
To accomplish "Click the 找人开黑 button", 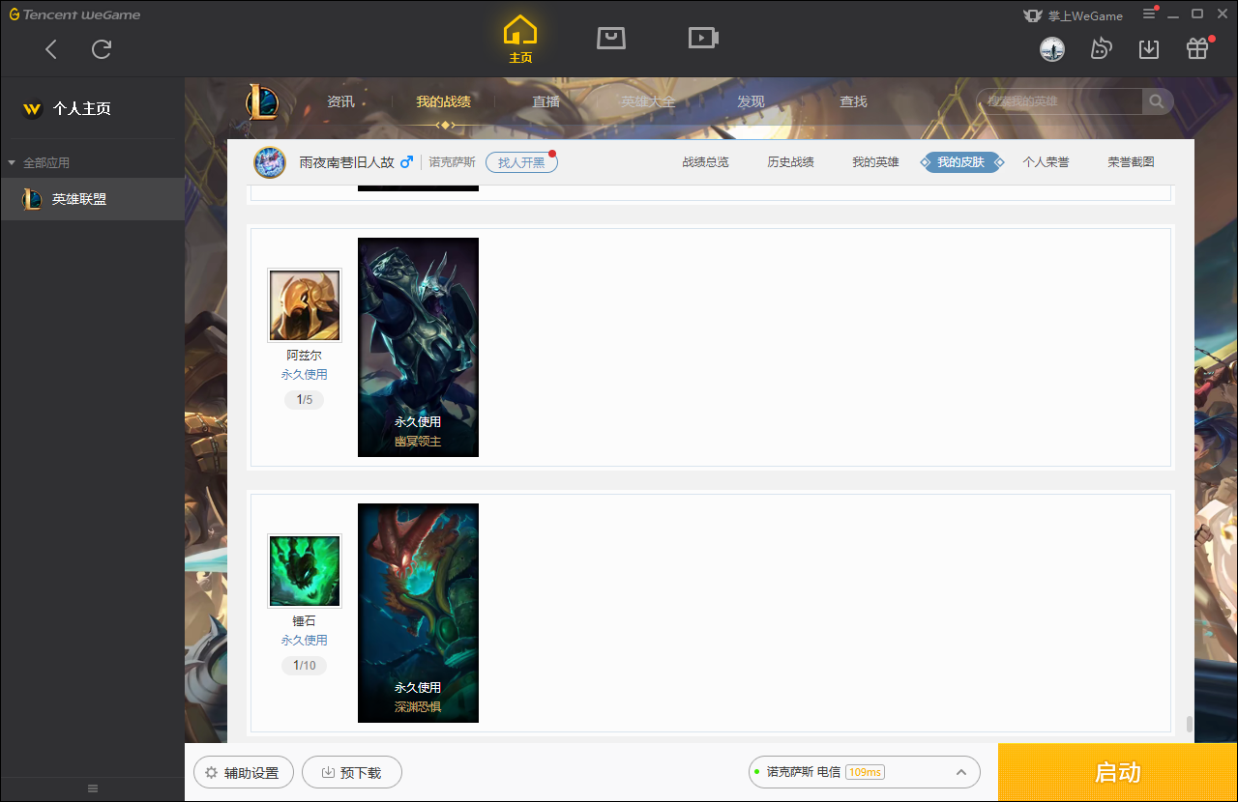I will 521,162.
